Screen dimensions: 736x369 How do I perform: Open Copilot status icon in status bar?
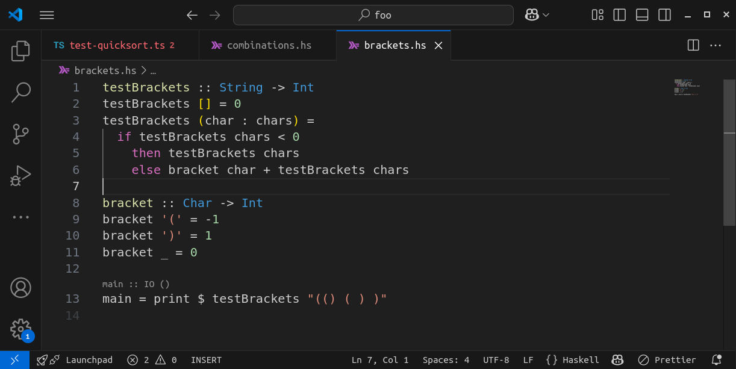[x=617, y=360]
